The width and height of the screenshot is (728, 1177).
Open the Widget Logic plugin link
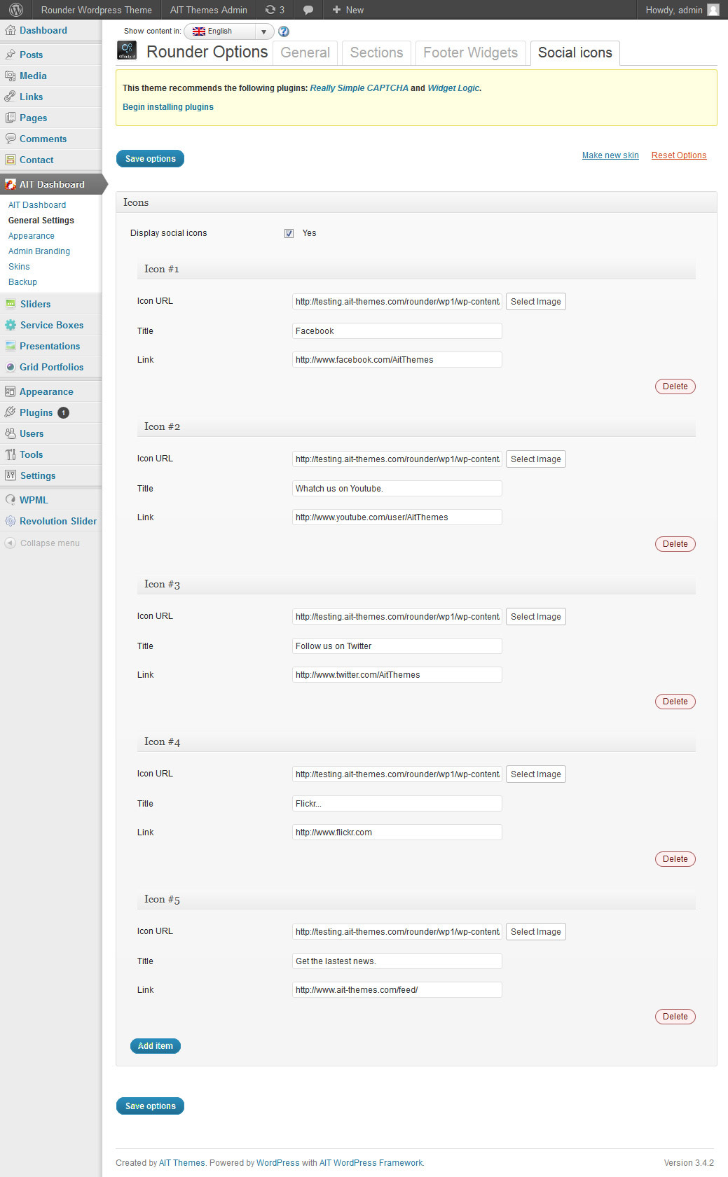tap(453, 88)
